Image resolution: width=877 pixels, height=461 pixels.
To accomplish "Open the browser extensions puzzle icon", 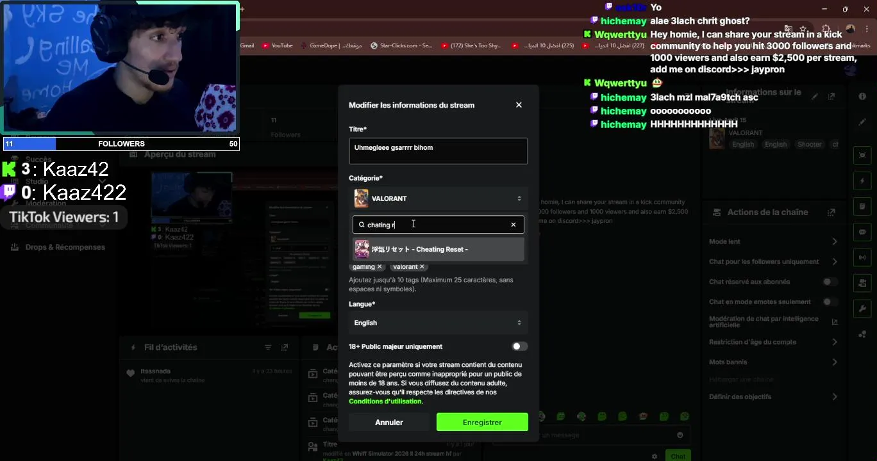I will [x=826, y=29].
